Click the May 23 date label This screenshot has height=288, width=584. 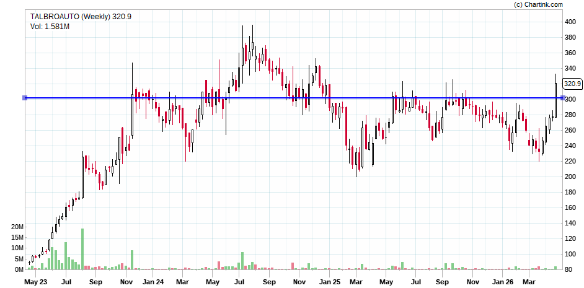pos(36,282)
